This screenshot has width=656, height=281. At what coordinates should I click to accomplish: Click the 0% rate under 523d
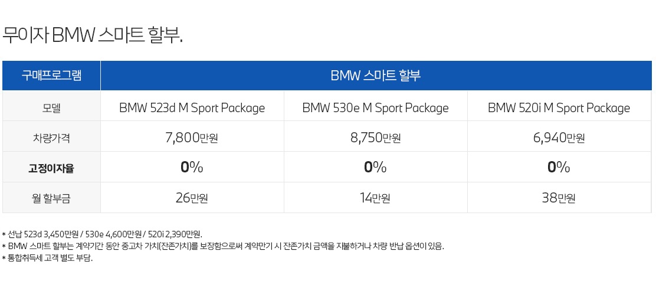pos(192,168)
